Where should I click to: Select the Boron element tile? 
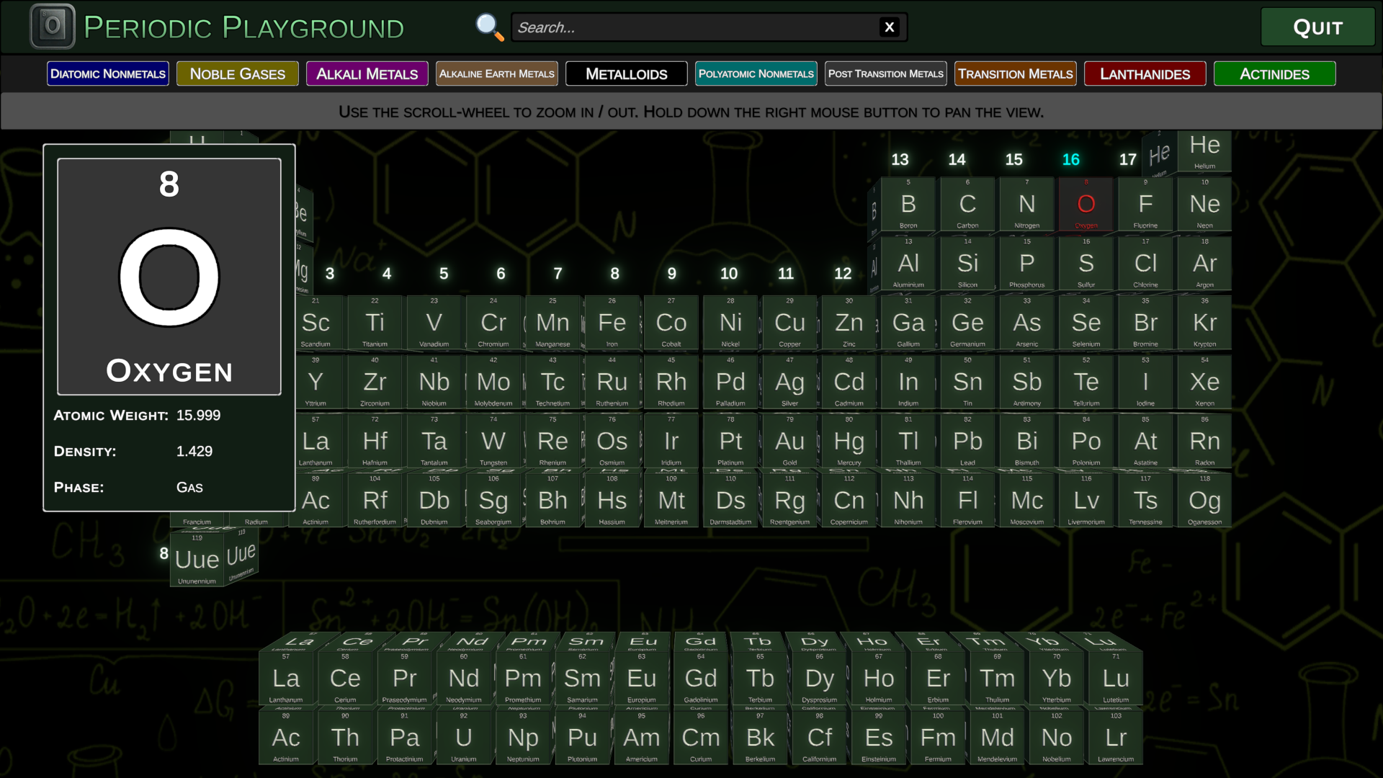(908, 205)
